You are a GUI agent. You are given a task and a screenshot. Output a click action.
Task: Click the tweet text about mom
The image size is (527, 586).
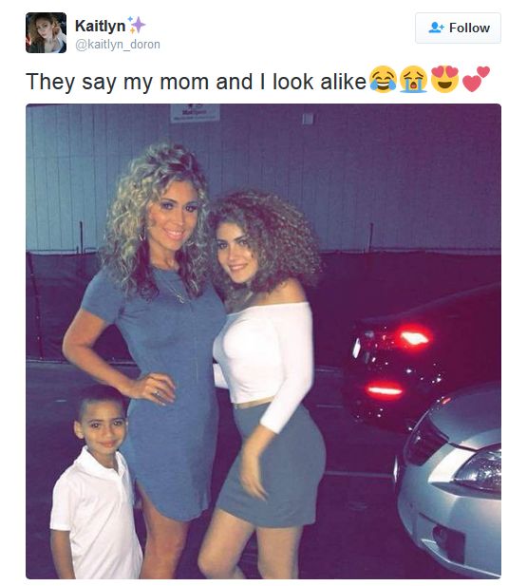pos(196,82)
